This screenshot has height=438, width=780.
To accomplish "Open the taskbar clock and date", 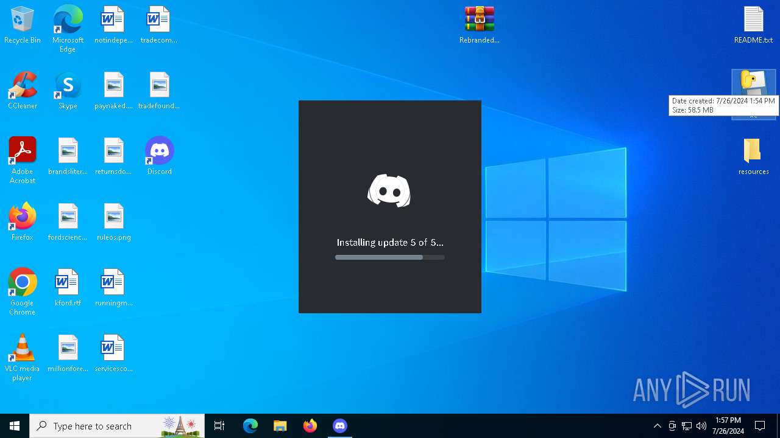I will (x=728, y=426).
